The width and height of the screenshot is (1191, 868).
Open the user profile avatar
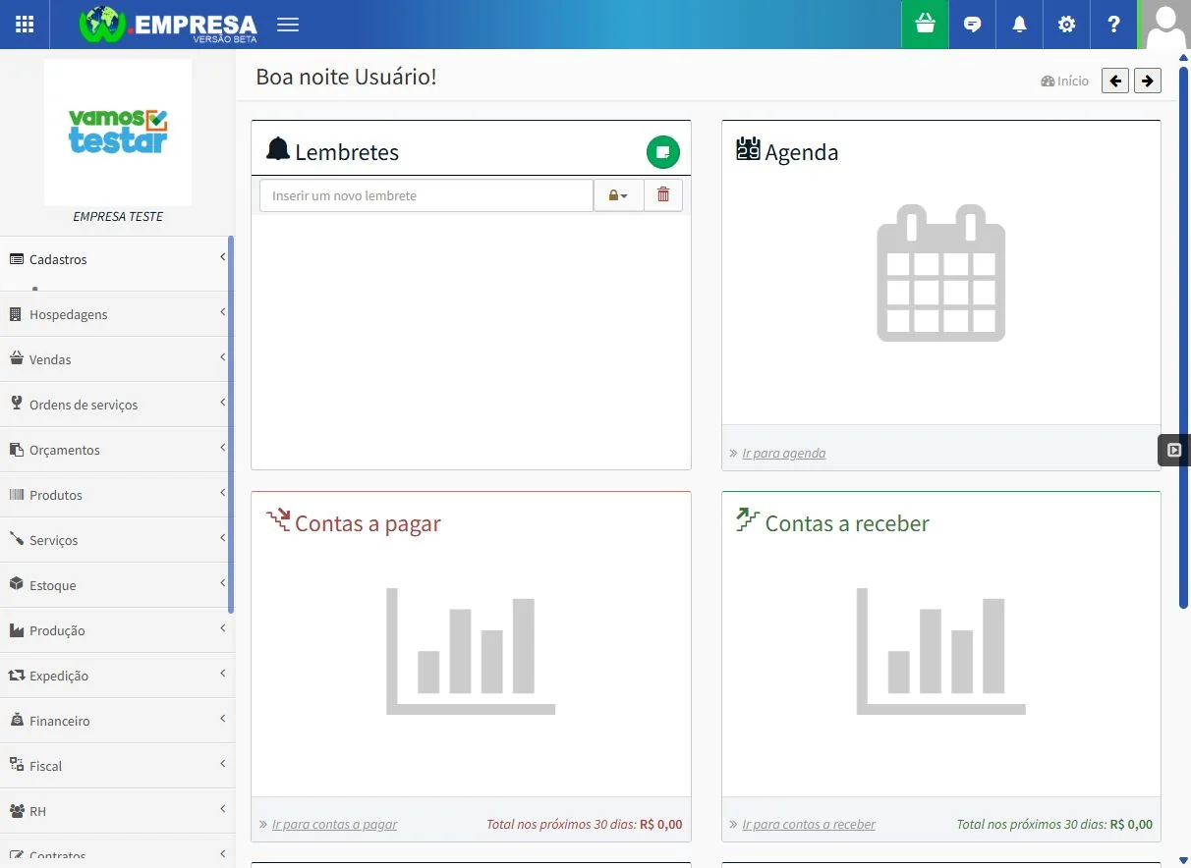pos(1166,25)
